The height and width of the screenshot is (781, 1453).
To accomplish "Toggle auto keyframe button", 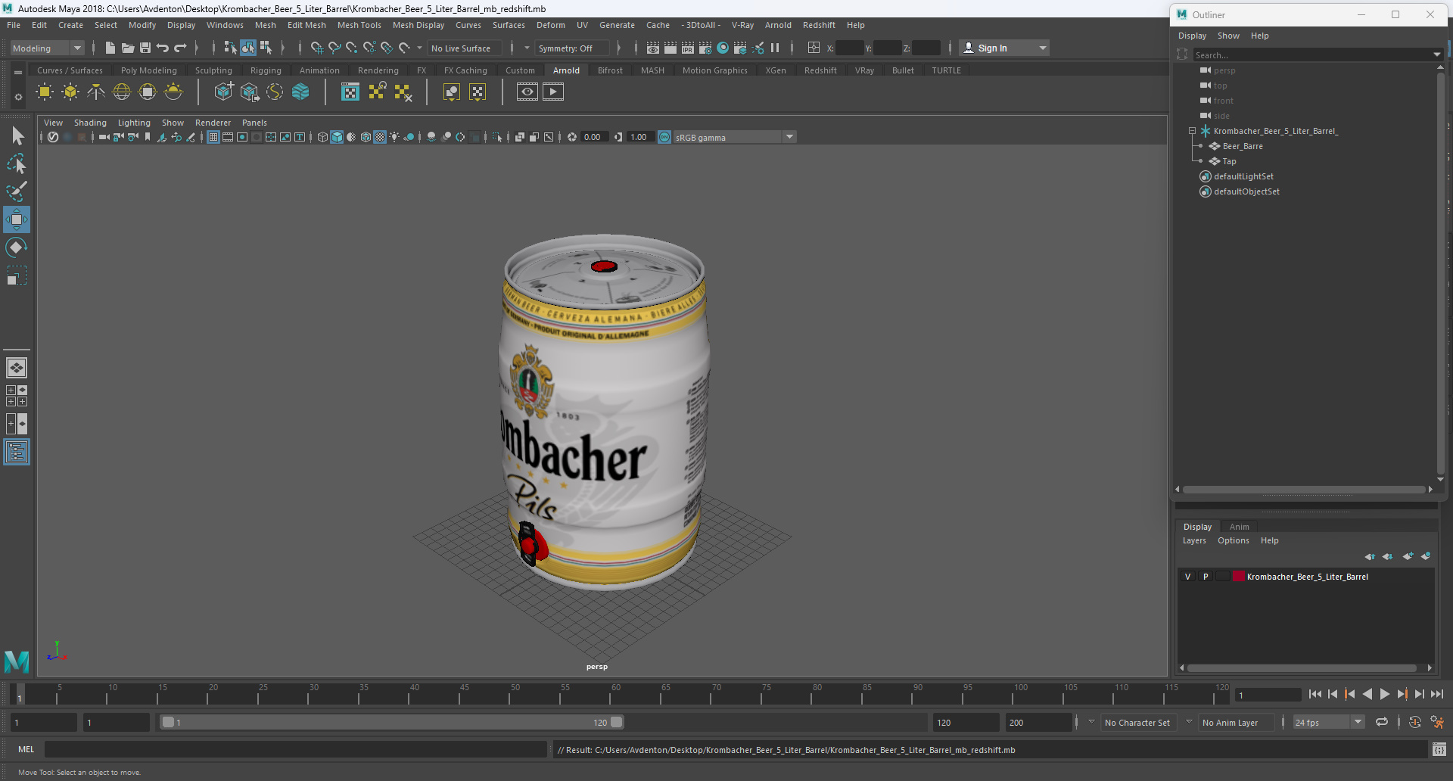I will coord(1415,722).
